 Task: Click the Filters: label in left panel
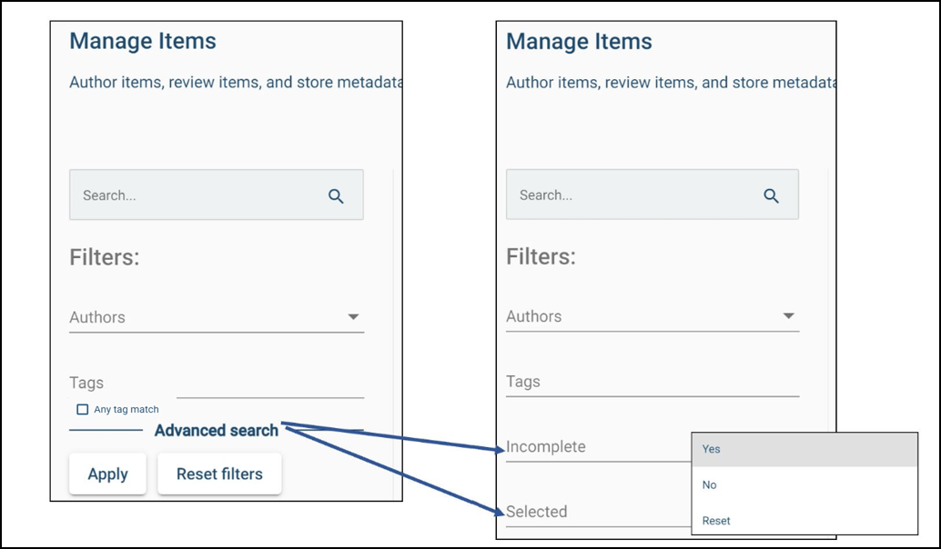coord(105,257)
